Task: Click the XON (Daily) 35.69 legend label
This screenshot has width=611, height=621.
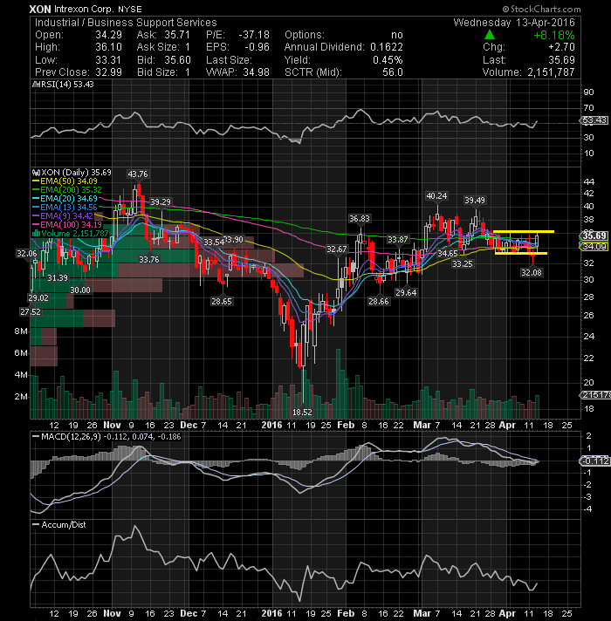Action: pos(72,173)
